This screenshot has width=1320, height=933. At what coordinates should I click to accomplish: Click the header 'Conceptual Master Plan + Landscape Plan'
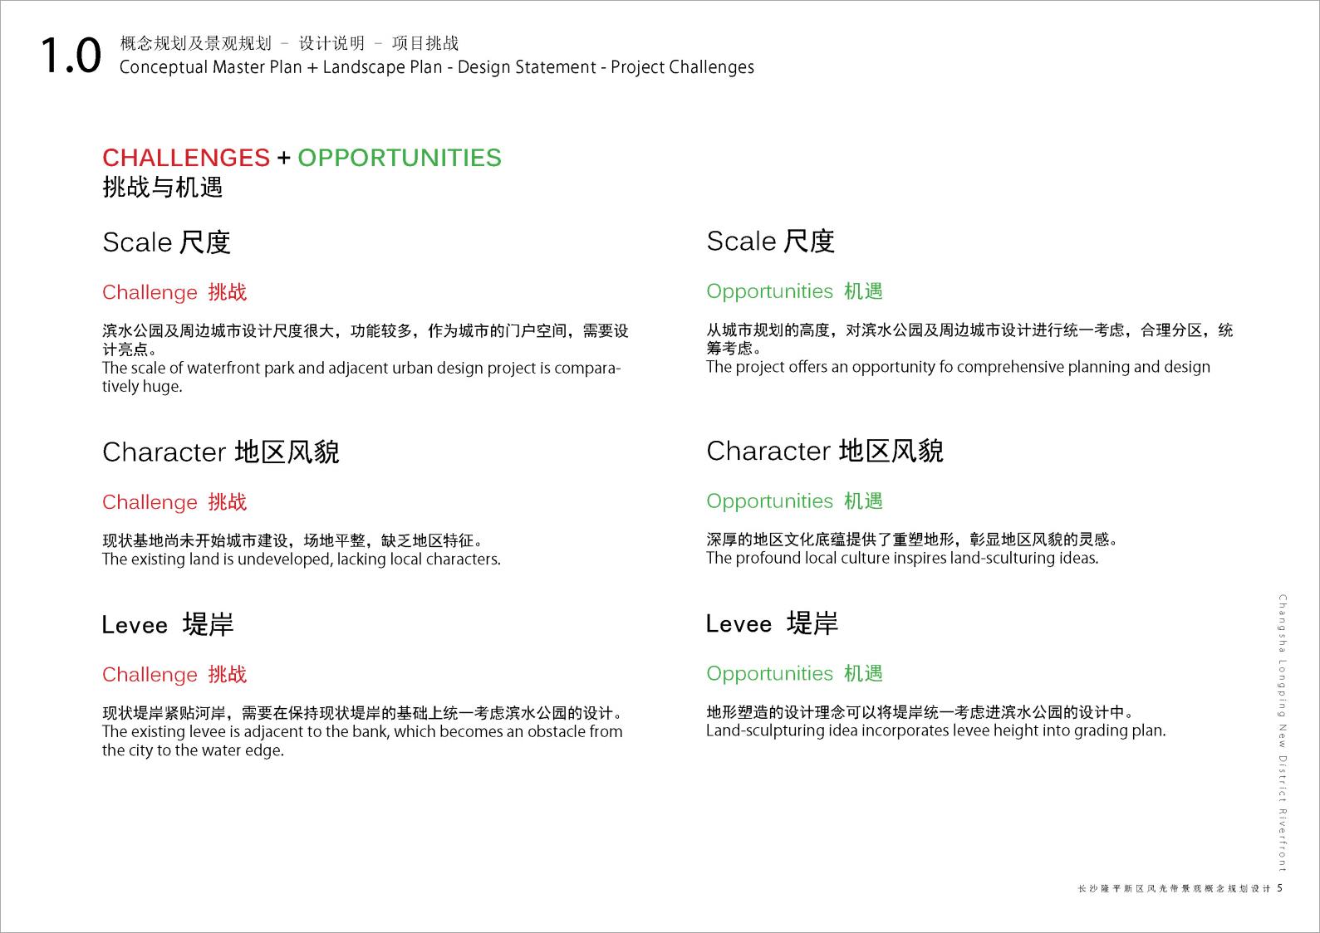tap(281, 67)
